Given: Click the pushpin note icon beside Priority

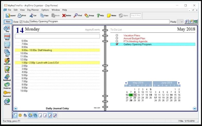Looking at the screenshot, I should [191, 22].
